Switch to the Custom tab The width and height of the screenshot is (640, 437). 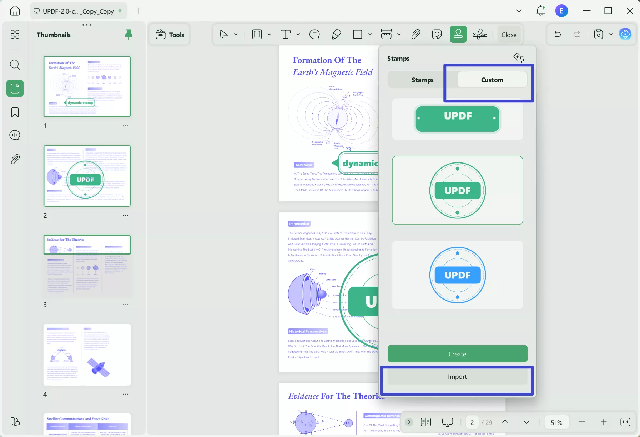(492, 80)
